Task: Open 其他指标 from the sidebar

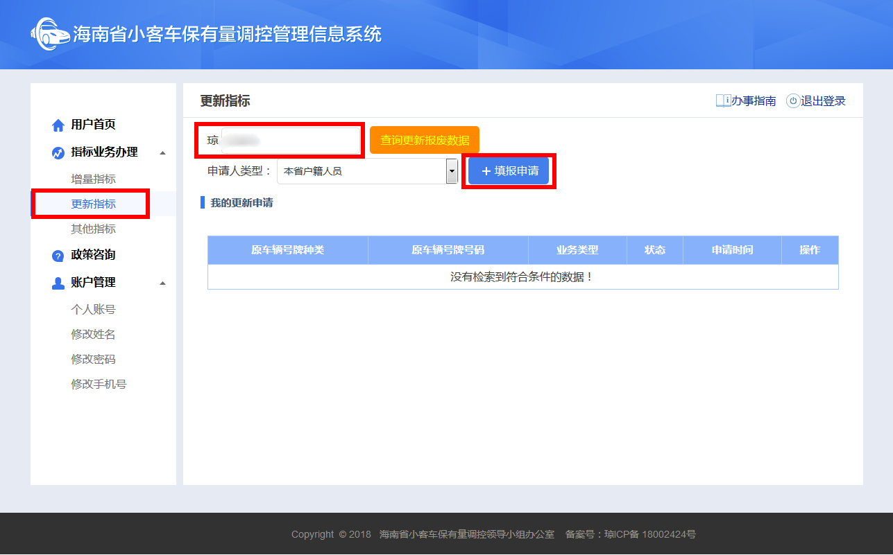Action: tap(93, 229)
